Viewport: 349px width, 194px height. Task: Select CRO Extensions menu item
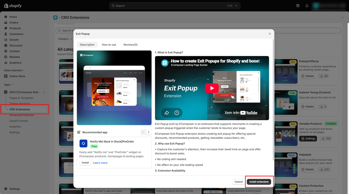[x=19, y=109]
